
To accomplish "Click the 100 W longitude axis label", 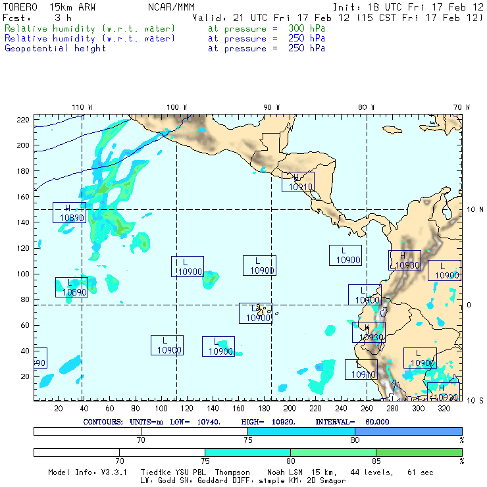I will (x=176, y=107).
